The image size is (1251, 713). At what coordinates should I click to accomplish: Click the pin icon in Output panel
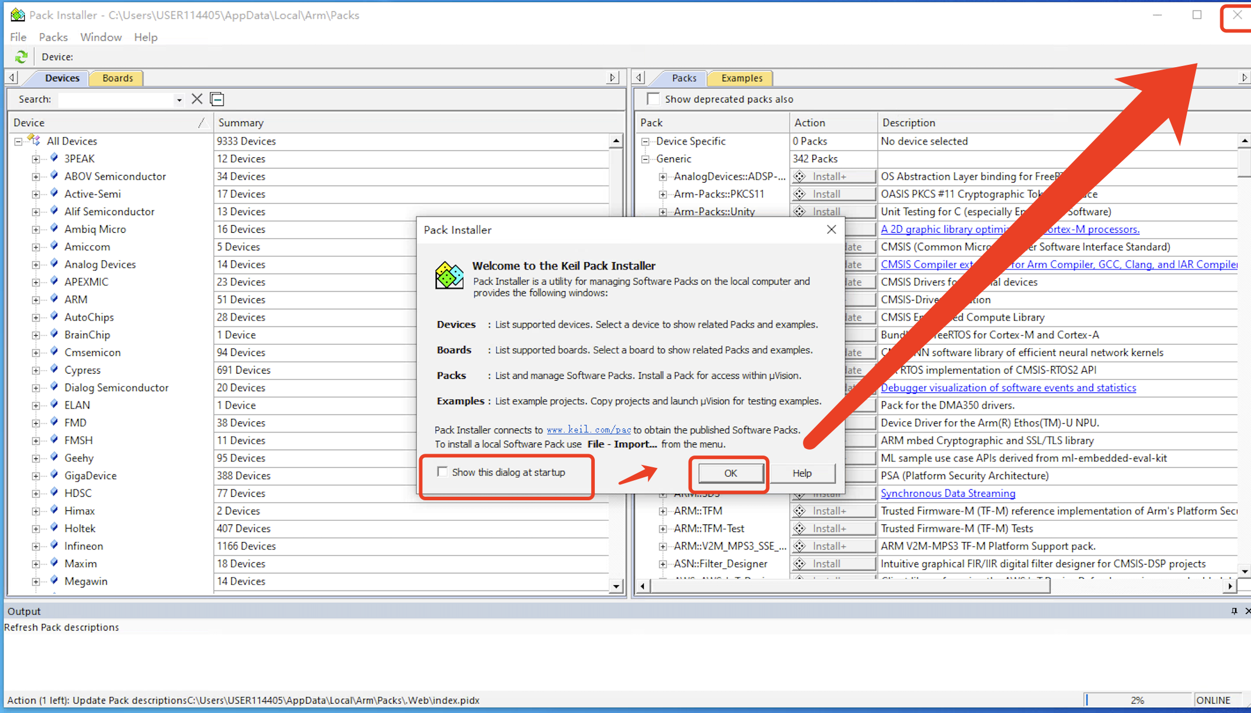click(1234, 611)
